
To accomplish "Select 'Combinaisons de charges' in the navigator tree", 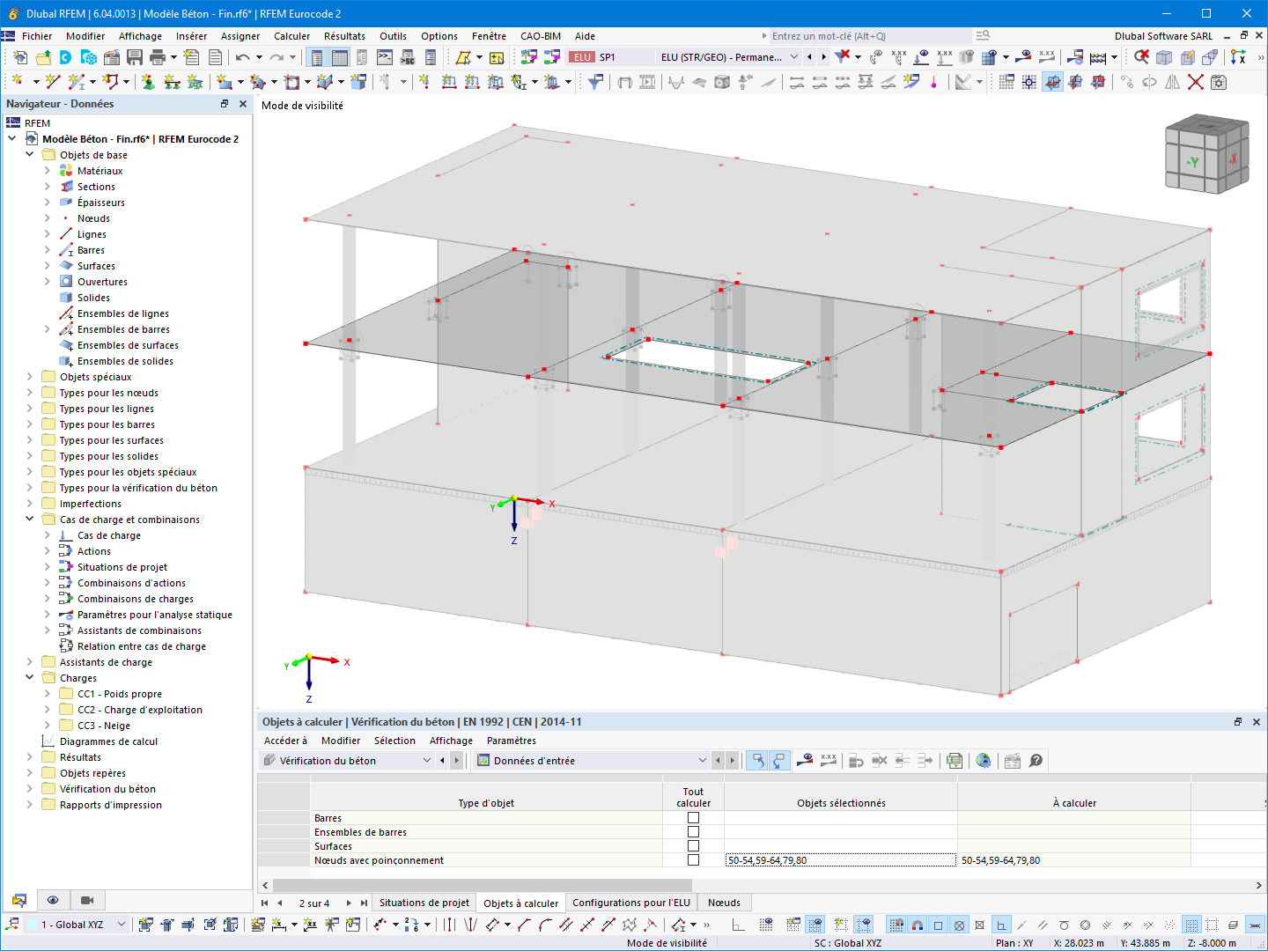I will (x=136, y=599).
